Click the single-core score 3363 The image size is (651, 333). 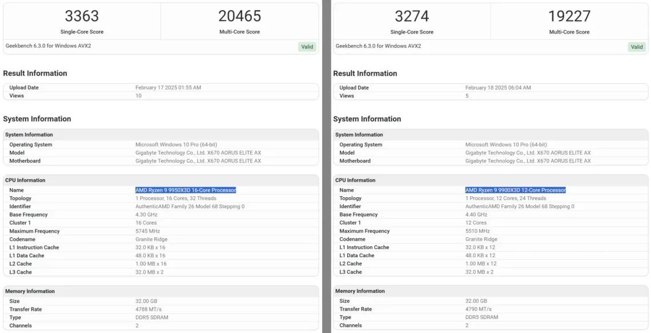pos(82,16)
